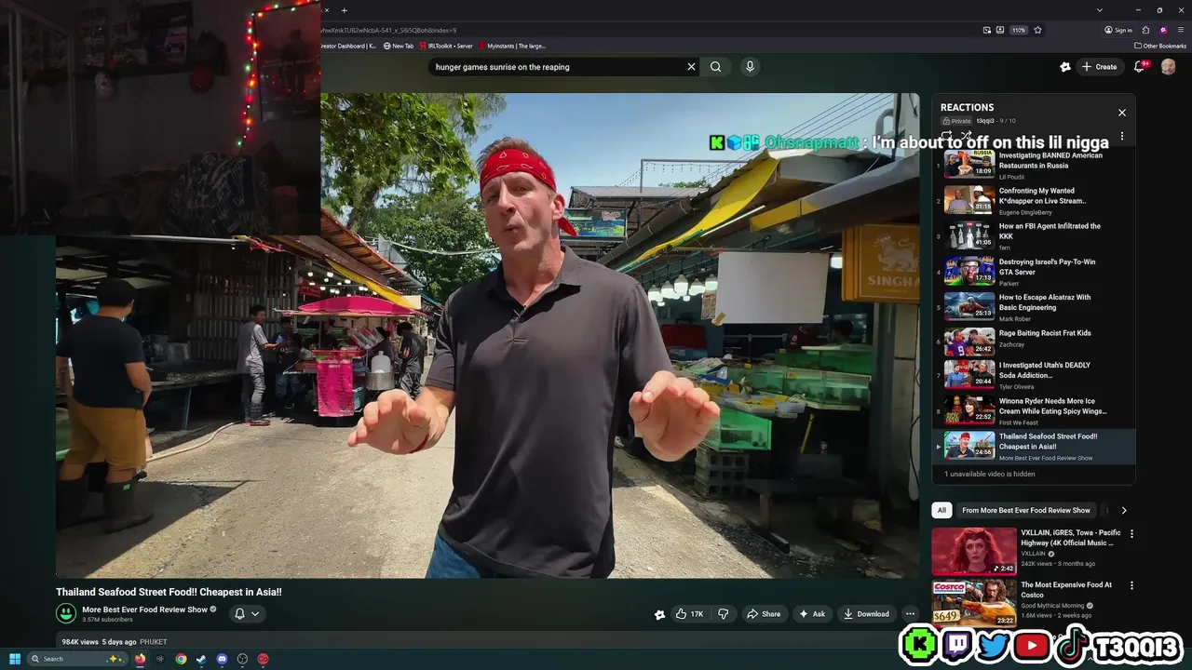The width and height of the screenshot is (1192, 670).
Task: Open the notifications bell at top right
Action: (1139, 67)
